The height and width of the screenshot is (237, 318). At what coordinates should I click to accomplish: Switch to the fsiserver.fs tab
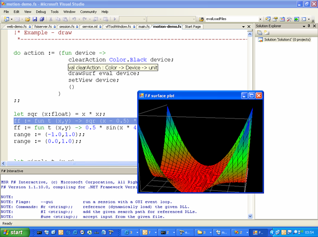43,27
